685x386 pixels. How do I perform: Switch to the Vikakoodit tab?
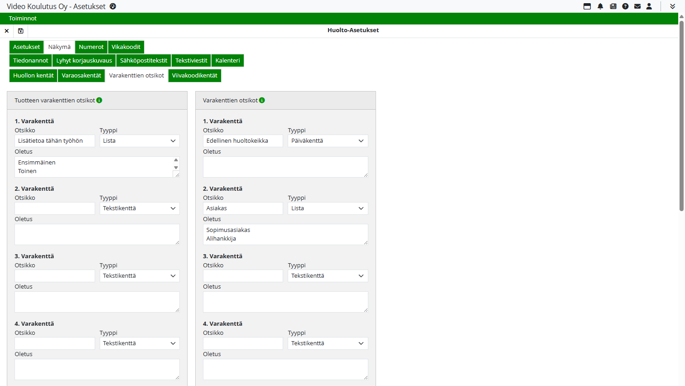(x=126, y=47)
